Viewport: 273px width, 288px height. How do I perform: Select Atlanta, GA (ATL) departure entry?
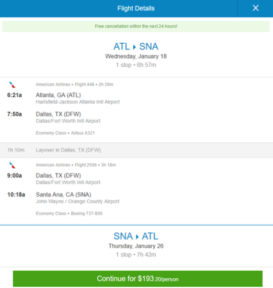pyautogui.click(x=58, y=95)
